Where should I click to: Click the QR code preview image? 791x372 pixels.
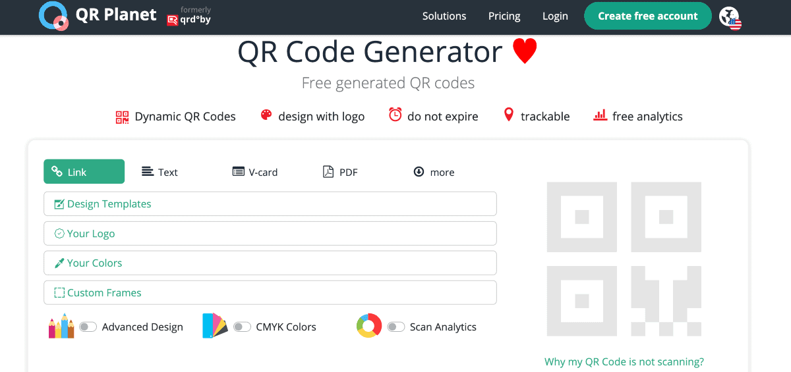[624, 259]
